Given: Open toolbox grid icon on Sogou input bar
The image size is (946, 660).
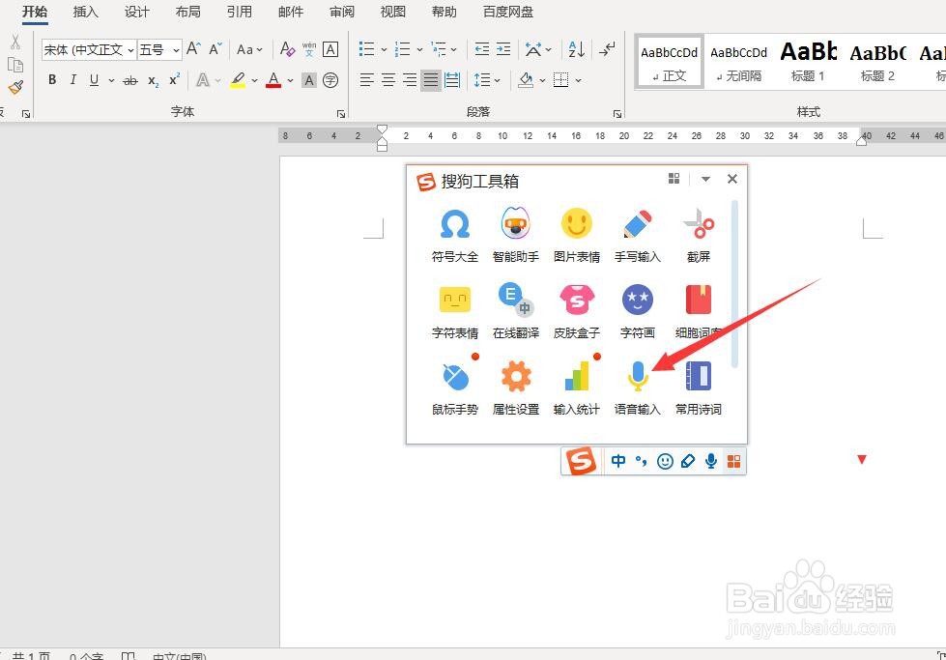Looking at the screenshot, I should click(x=733, y=462).
